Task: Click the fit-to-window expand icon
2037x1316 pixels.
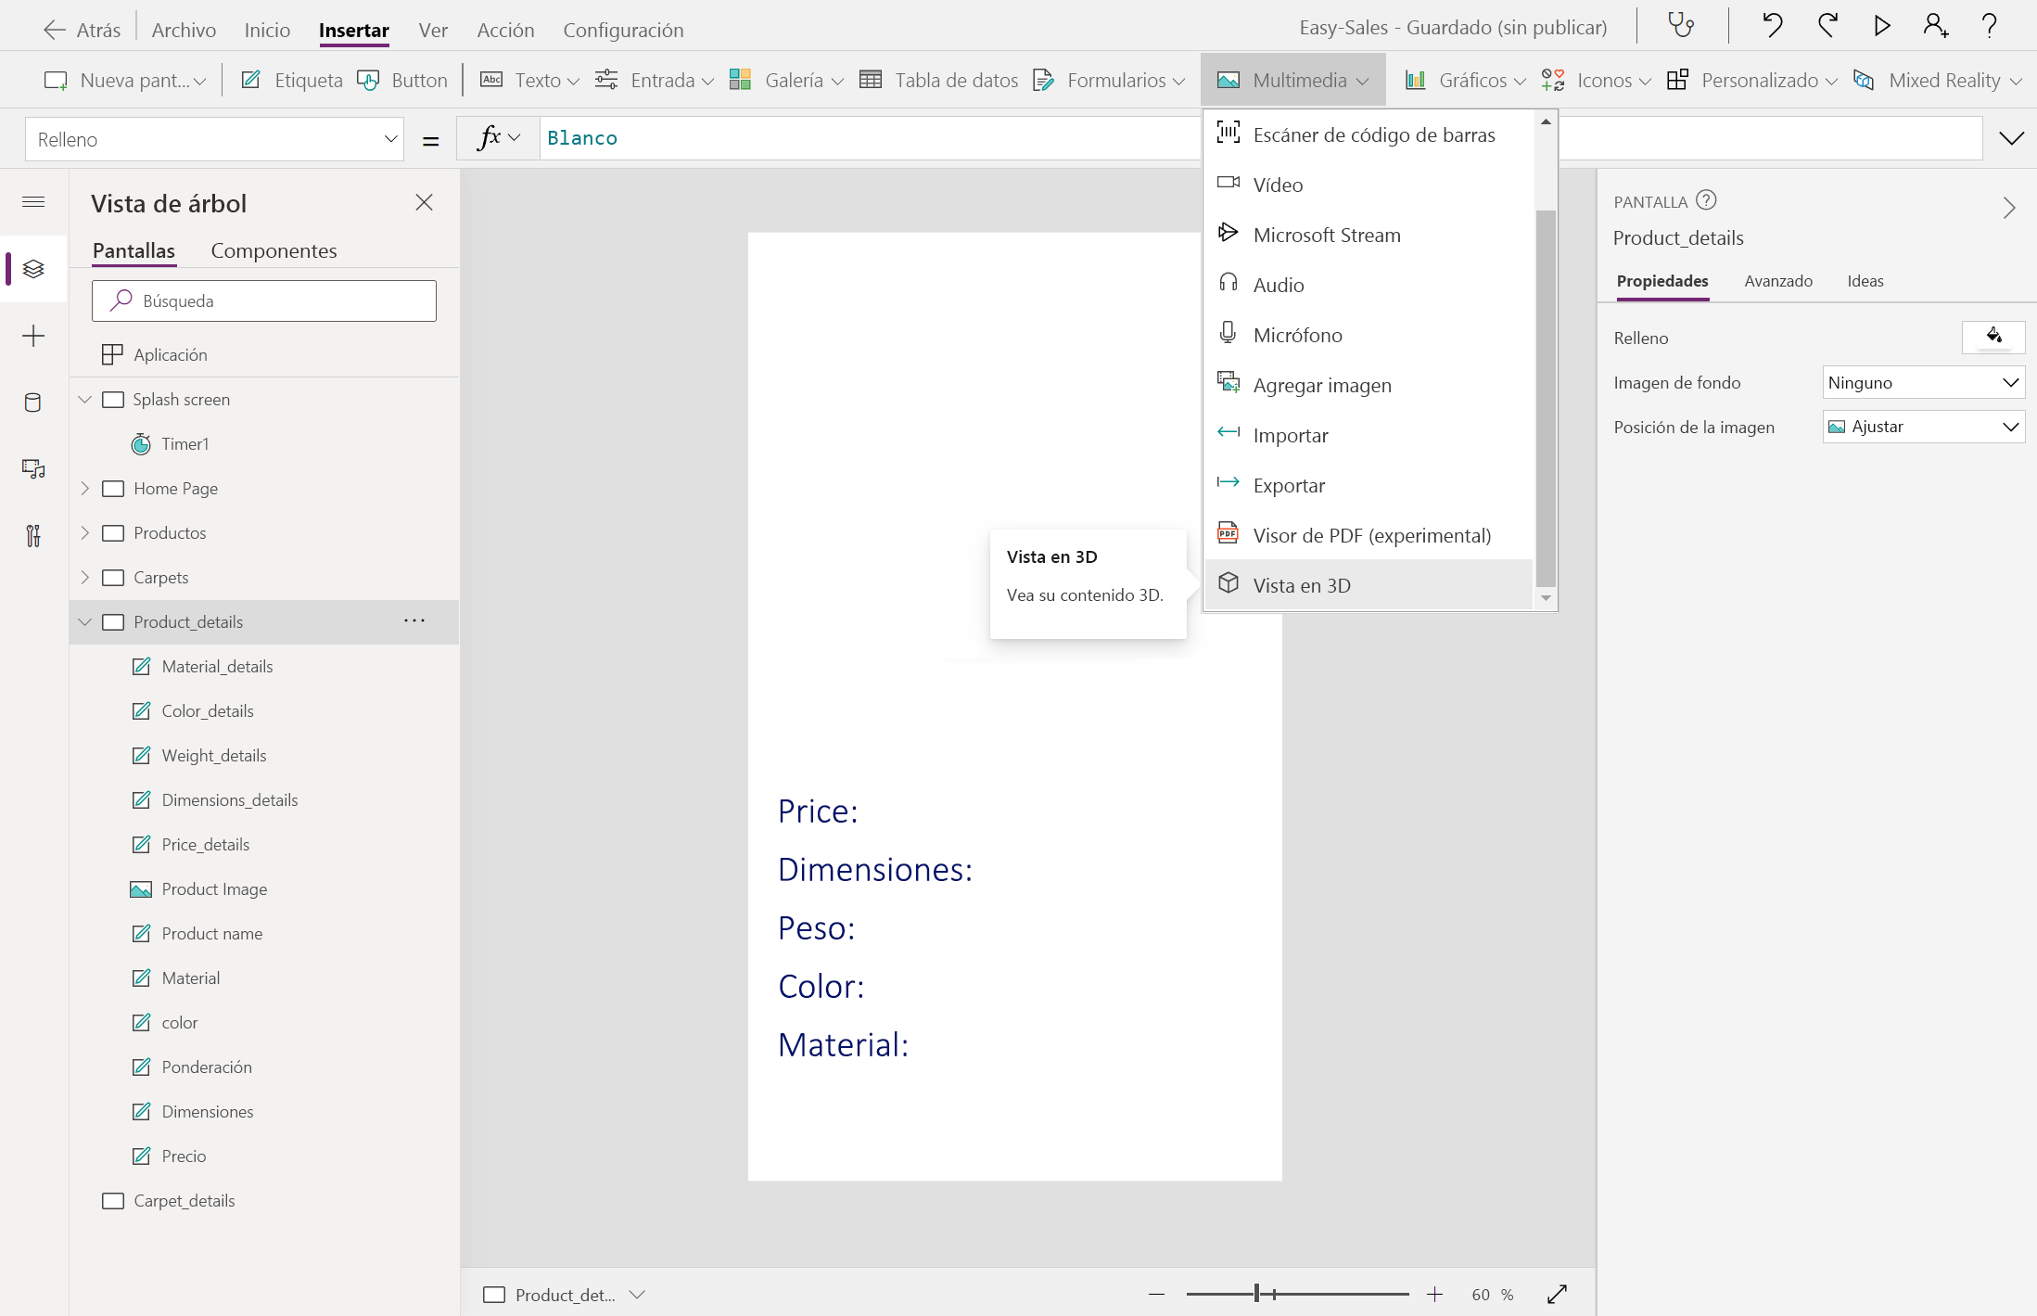Action: [x=1557, y=1294]
